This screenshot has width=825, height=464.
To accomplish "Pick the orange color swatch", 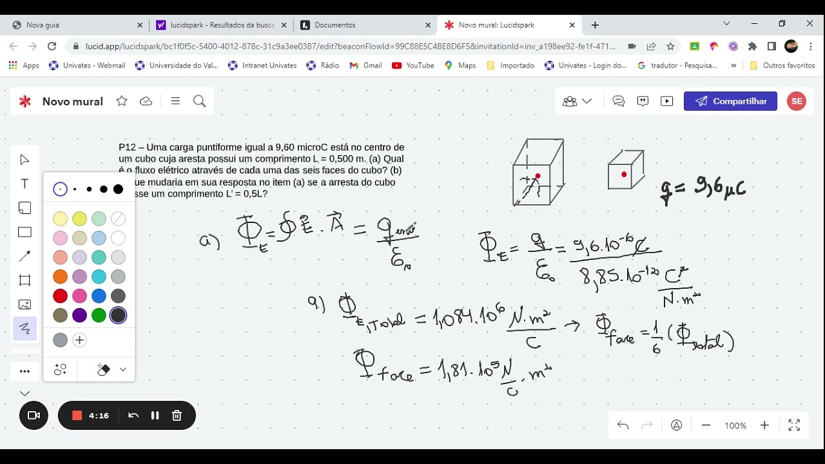I will pos(60,276).
